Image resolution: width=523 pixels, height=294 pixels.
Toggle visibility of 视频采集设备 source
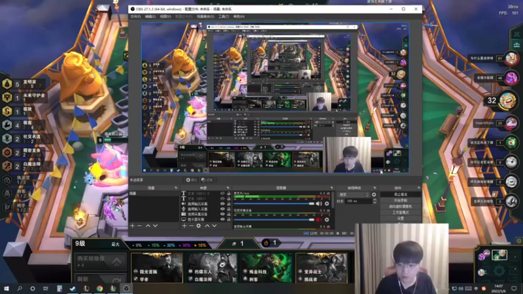tap(222, 214)
